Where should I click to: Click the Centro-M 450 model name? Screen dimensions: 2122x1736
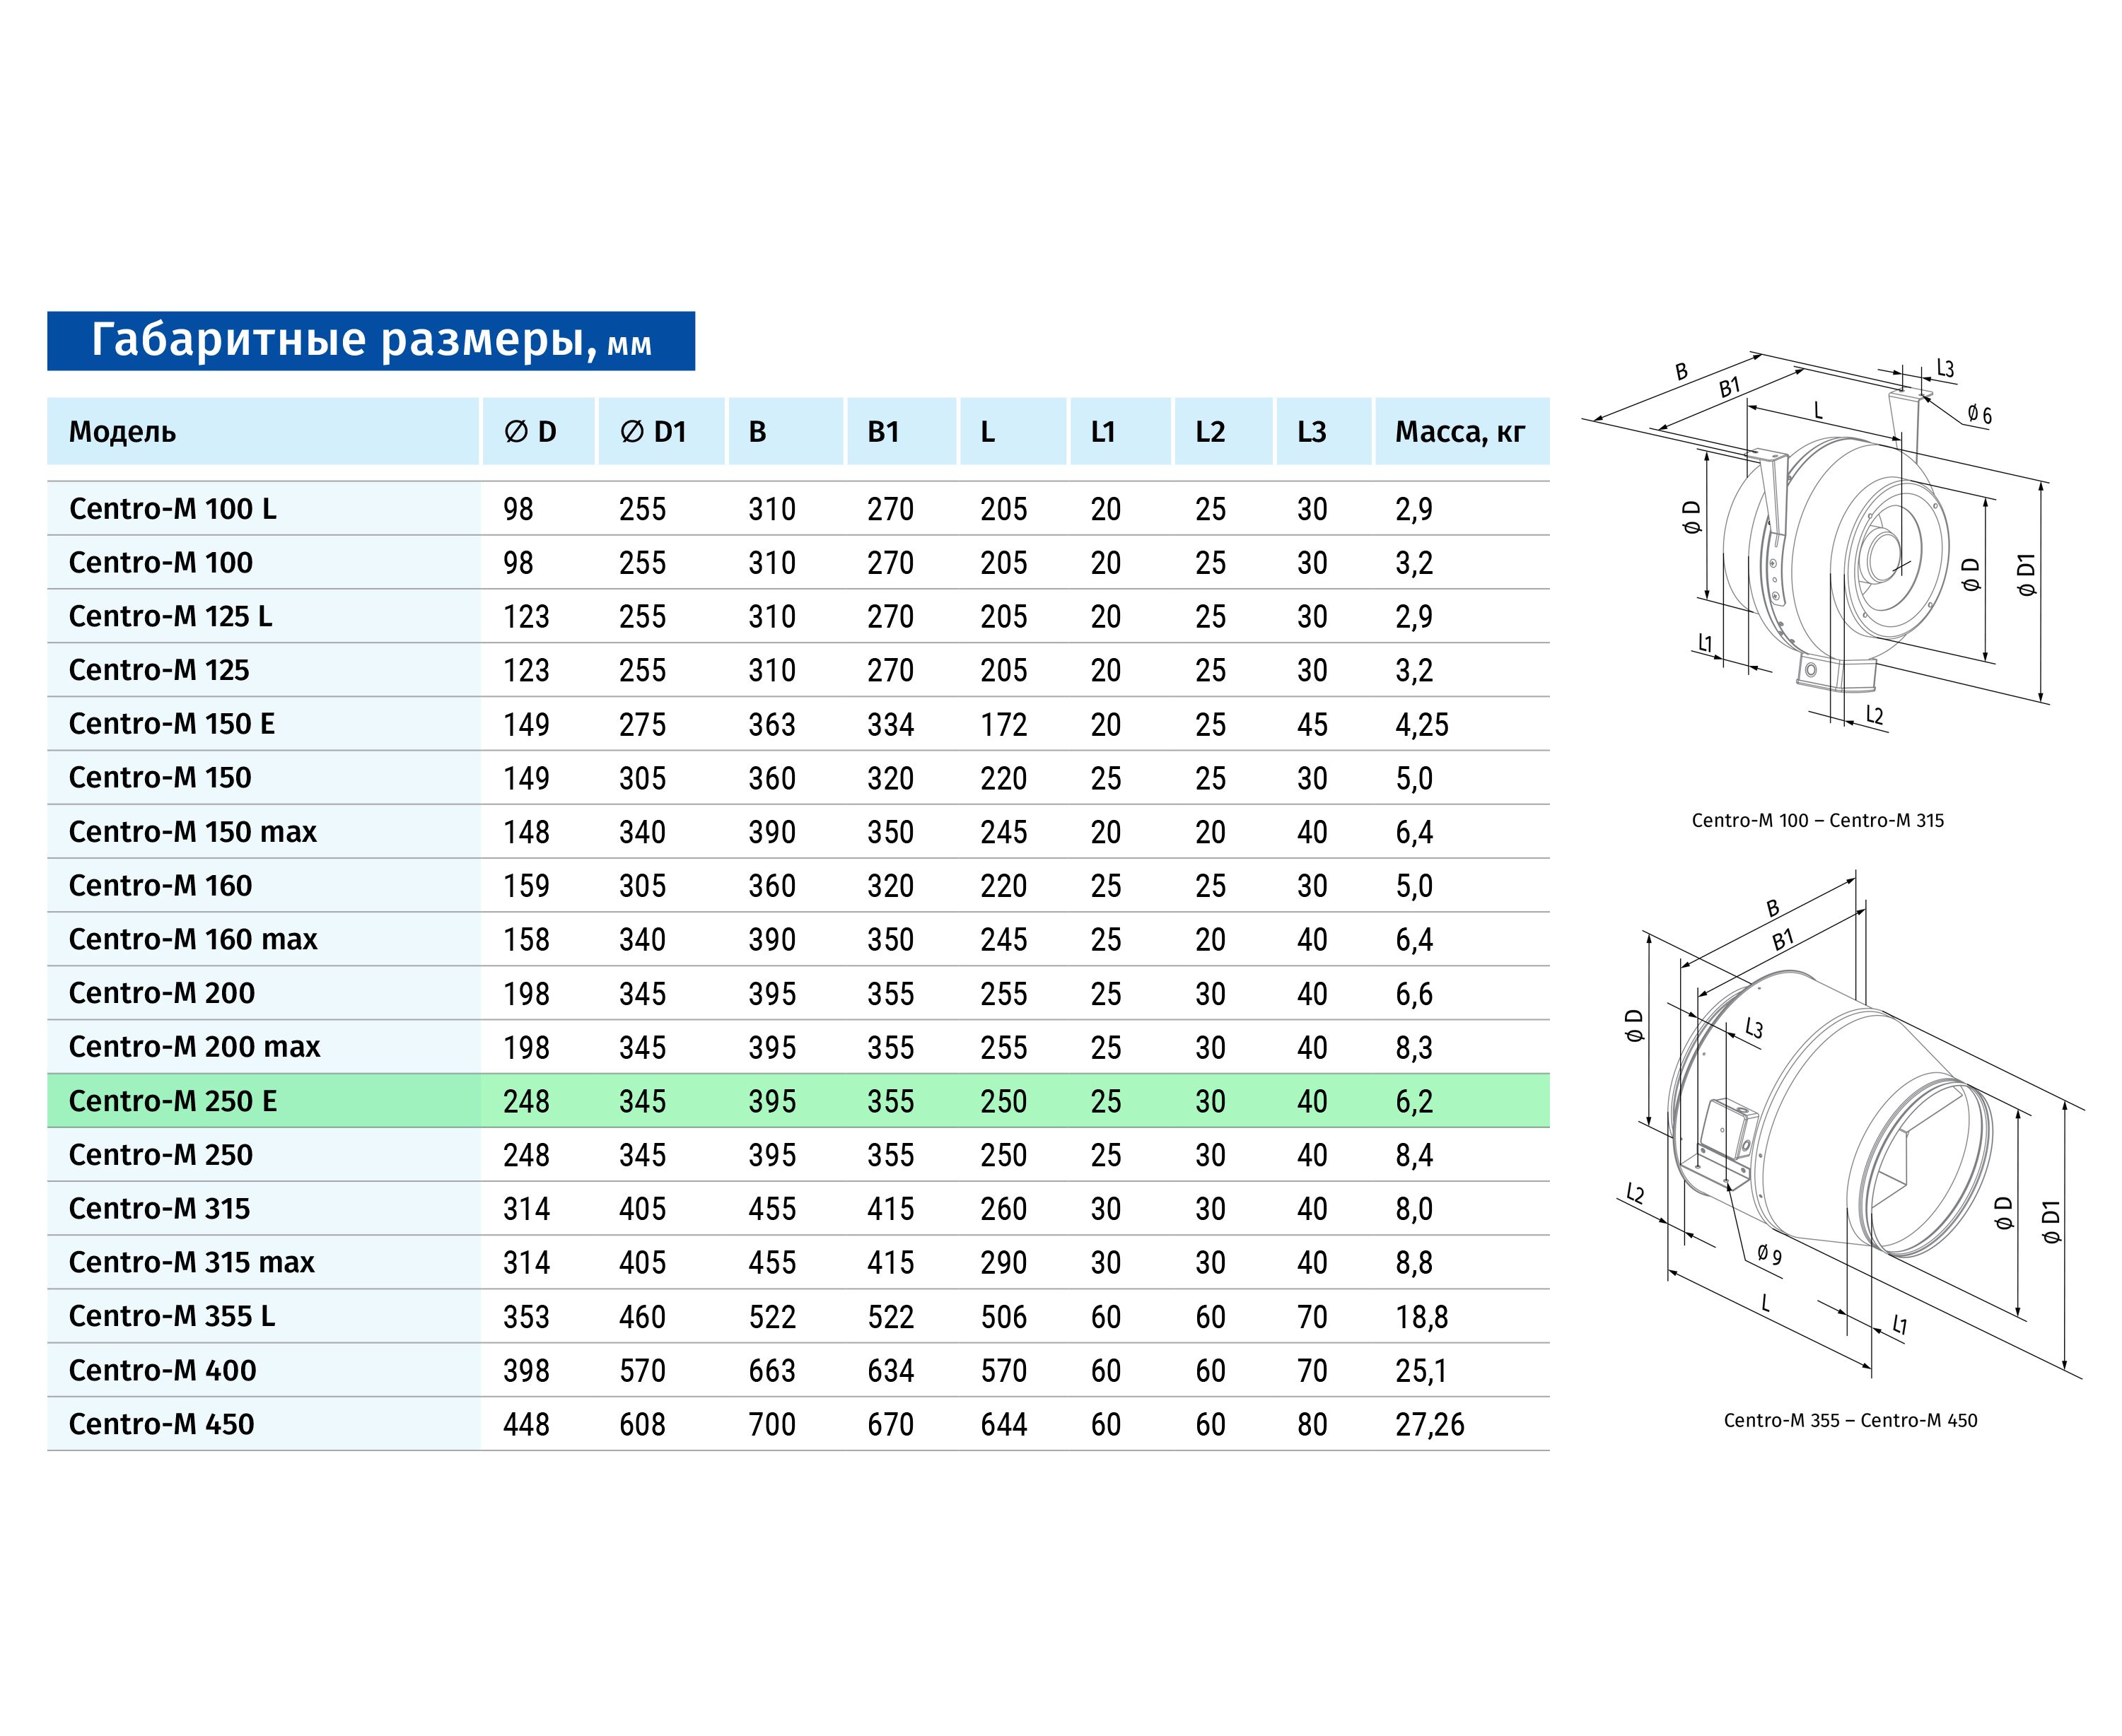[x=161, y=1424]
